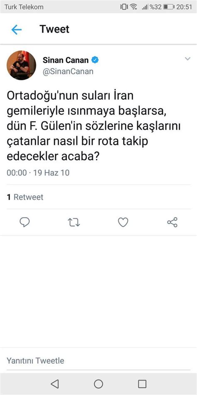Screen dimensions: 197x395
Task: Tap the Tweet header title
Action: (x=54, y=30)
